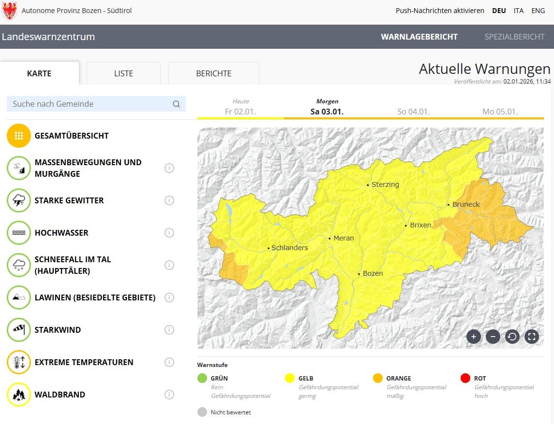The image size is (554, 424).
Task: Select the Schneefall im Tal icon
Action: pyautogui.click(x=19, y=265)
